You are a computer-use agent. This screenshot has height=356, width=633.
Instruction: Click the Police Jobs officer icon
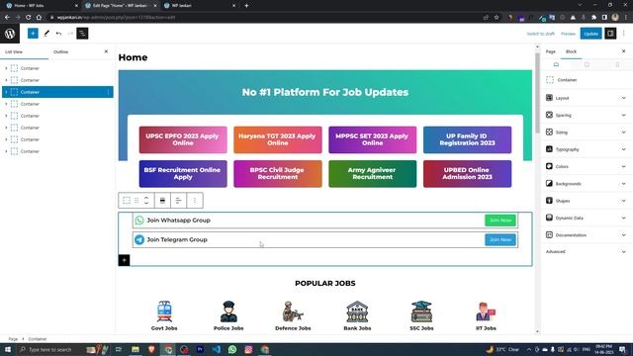228,311
